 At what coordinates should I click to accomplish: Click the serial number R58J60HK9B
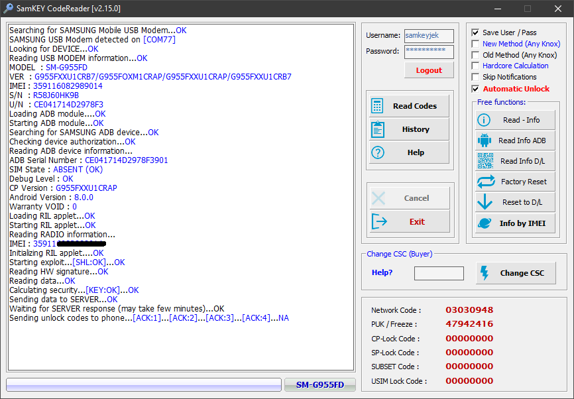coord(56,95)
